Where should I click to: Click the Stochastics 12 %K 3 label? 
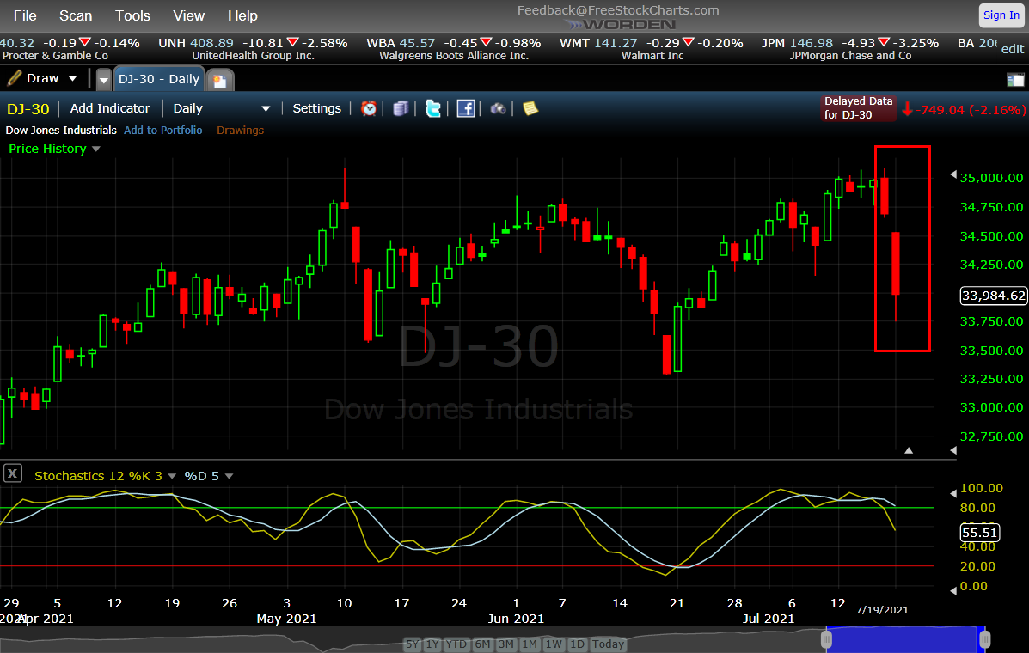tap(99, 476)
